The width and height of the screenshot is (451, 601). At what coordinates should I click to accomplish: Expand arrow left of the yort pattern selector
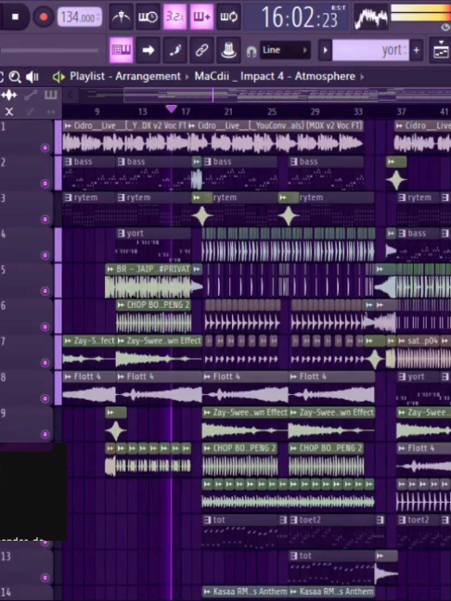(325, 50)
